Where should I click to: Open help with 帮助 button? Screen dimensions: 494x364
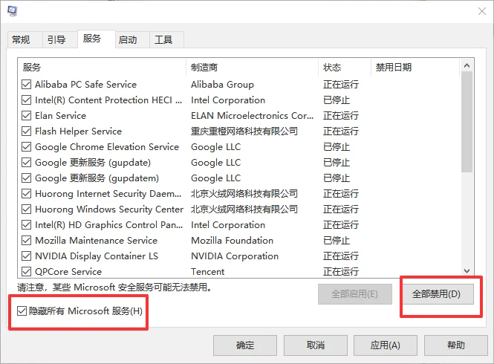tap(456, 345)
